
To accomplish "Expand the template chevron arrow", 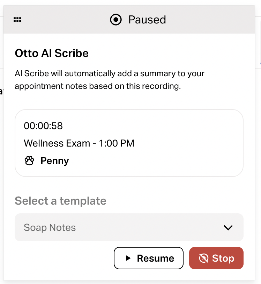I will 228,228.
